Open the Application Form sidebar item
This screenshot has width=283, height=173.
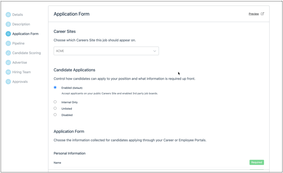pyautogui.click(x=25, y=34)
